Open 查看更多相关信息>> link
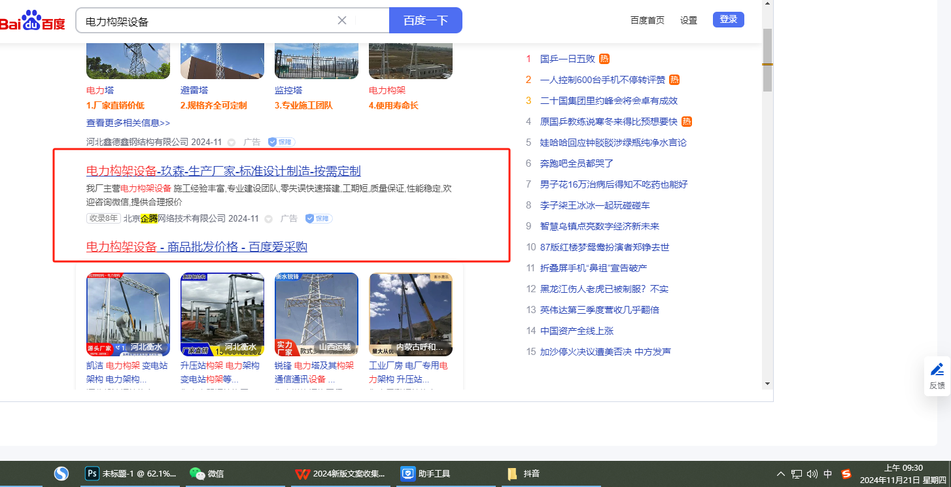The height and width of the screenshot is (487, 951). tap(128, 123)
